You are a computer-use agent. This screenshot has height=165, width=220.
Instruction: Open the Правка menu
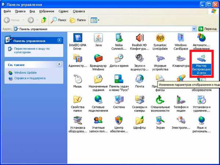coord(20,11)
